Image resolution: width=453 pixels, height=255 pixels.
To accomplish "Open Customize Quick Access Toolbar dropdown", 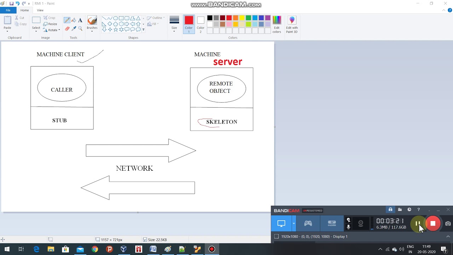I will pos(29,4).
